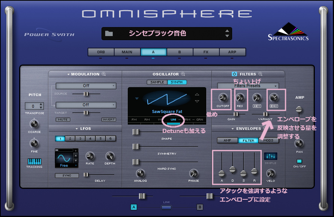Click the filter Env knob
Viewport: 334px width, 217px height.
pyautogui.click(x=274, y=98)
